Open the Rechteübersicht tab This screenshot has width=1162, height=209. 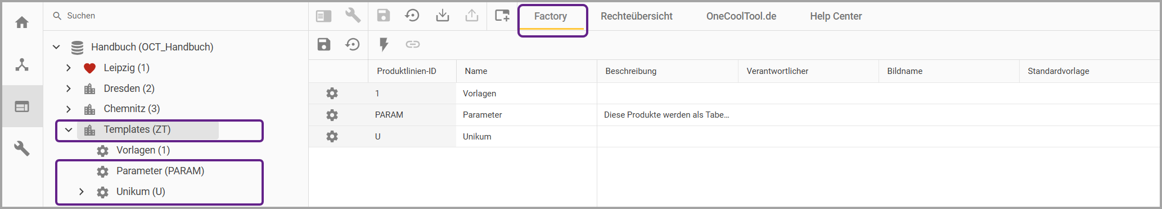tap(637, 16)
